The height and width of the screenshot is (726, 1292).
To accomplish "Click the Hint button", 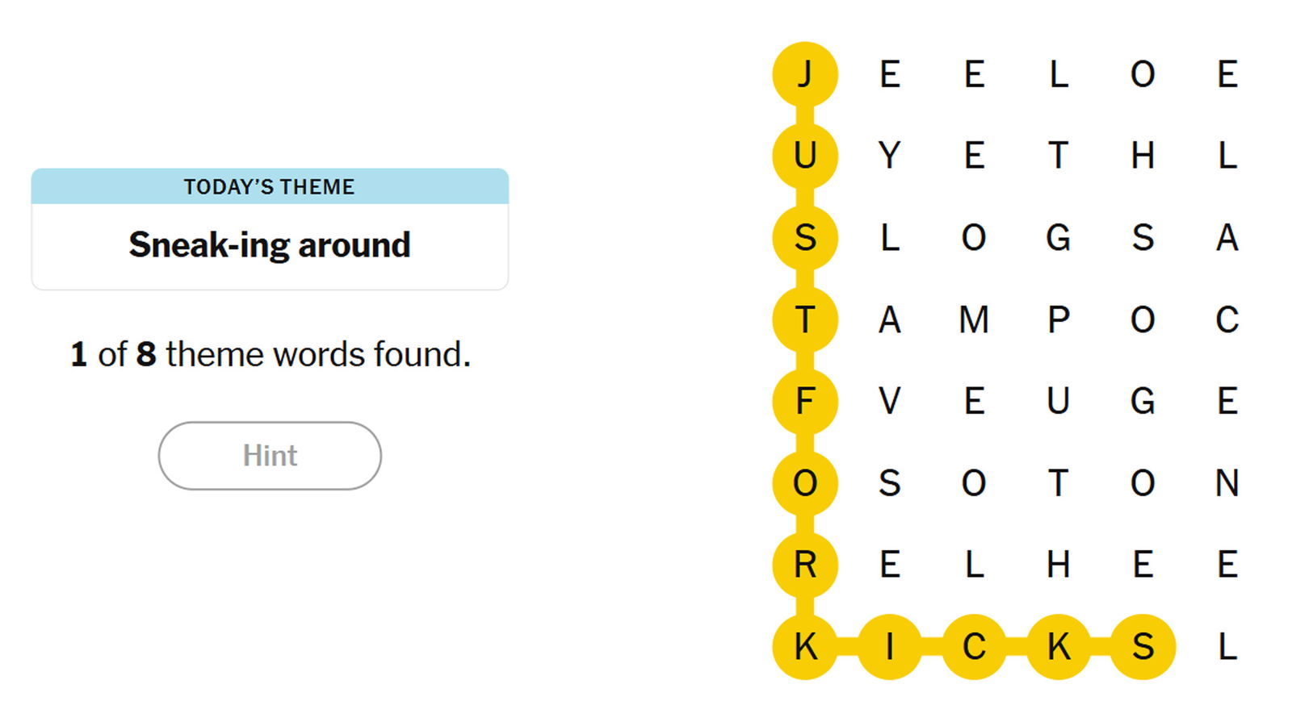I will point(270,456).
